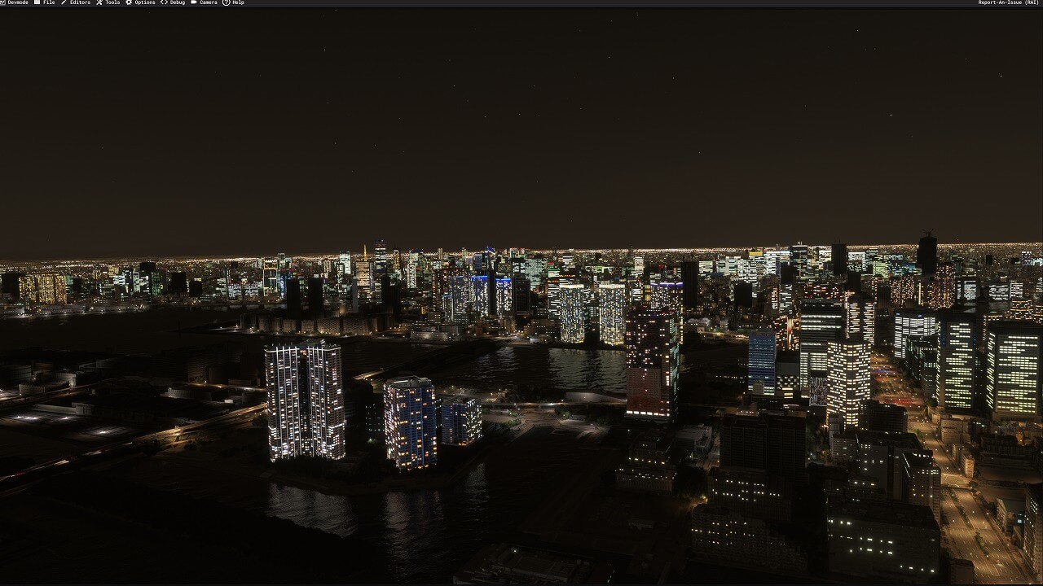
Task: Open the Devmode menu label
Action: [18, 2]
